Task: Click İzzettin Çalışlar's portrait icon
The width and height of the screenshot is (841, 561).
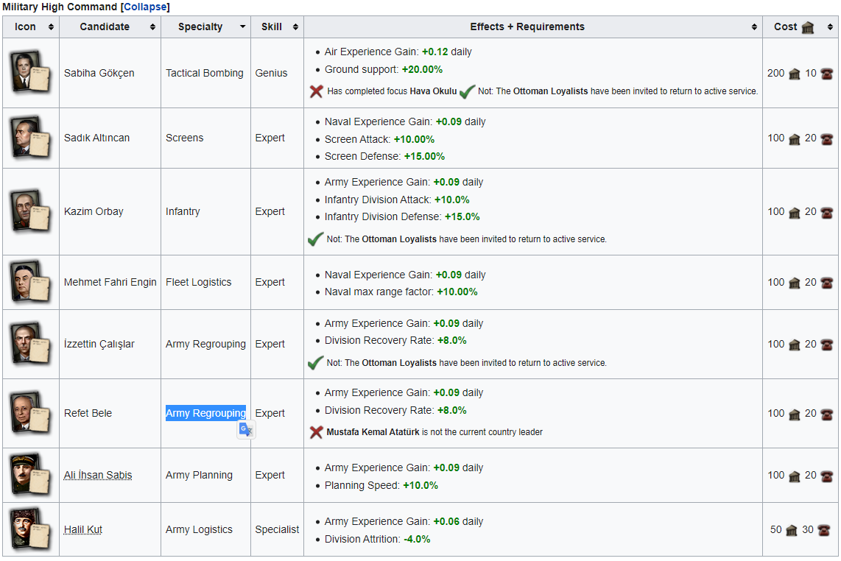Action: pos(30,343)
